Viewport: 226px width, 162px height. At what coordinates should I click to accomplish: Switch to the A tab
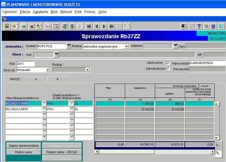point(36,79)
